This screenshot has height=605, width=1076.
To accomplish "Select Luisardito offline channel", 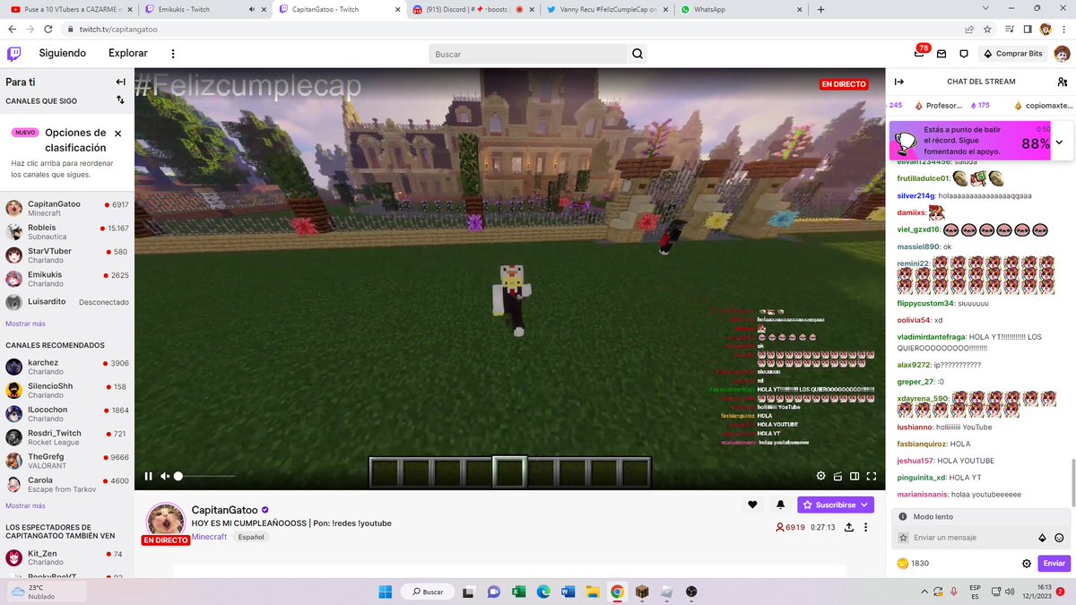I will 67,302.
